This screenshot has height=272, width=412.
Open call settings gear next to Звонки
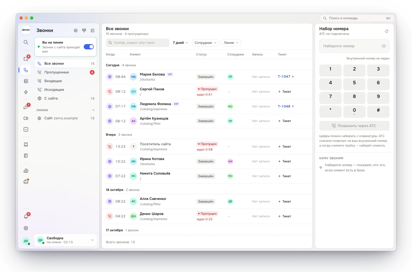[x=76, y=30]
